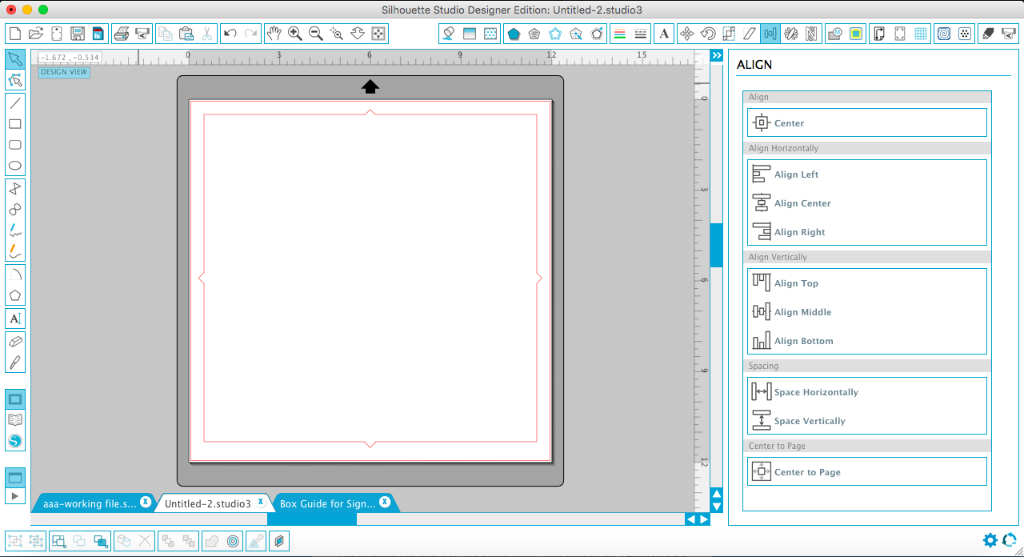Click the Zoom In magnifier icon
Screen dimensions: 1024x557
[x=295, y=34]
